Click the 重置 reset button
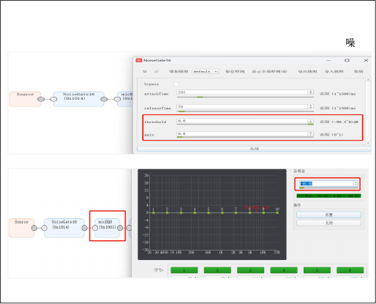 [x=328, y=215]
